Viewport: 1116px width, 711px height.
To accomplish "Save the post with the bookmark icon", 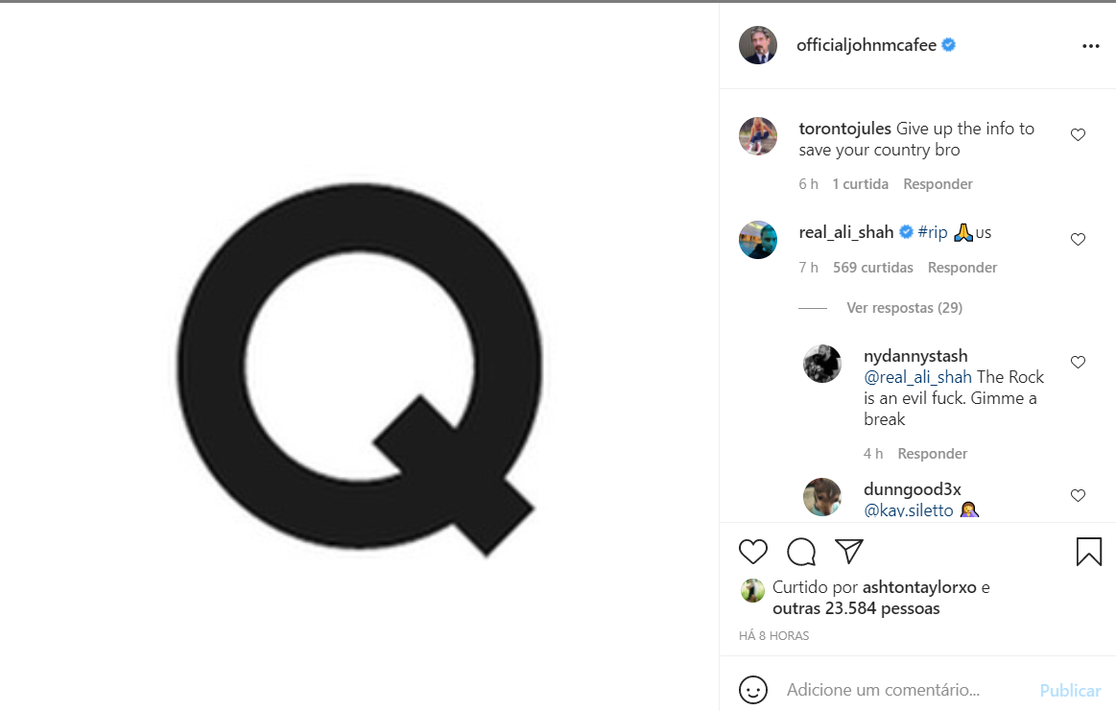I will [x=1088, y=552].
